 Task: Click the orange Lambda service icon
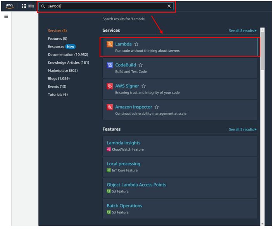pos(110,44)
